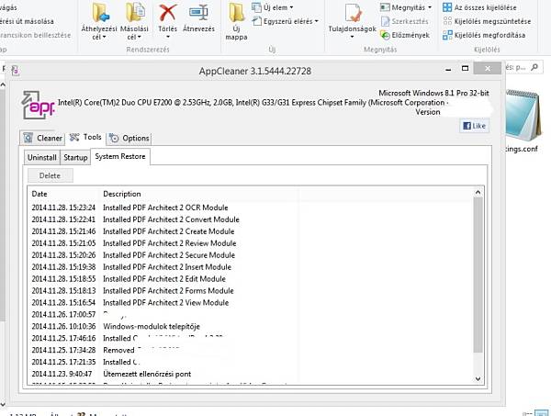Viewport: 551px width, 416px height.
Task: Click the Delete button
Action: pyautogui.click(x=51, y=175)
